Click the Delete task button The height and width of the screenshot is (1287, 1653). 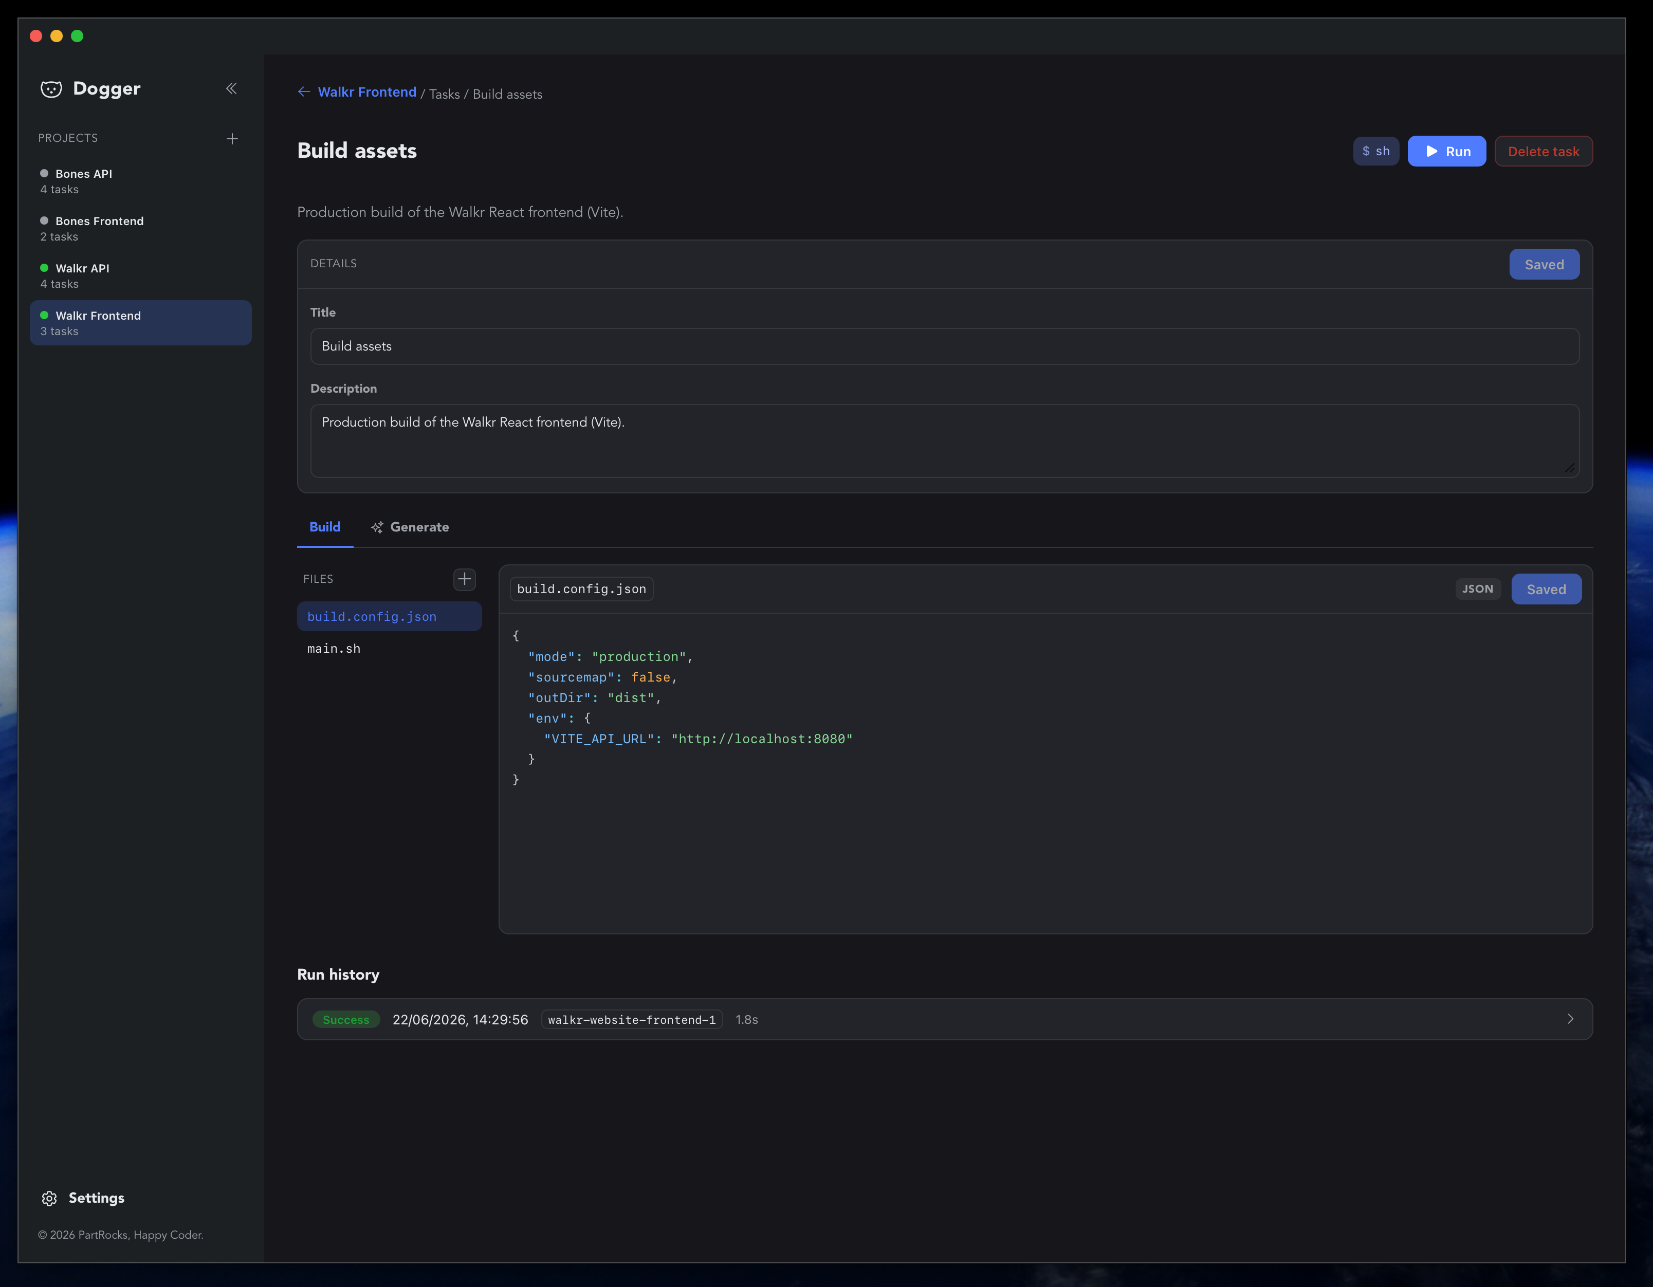[1543, 152]
